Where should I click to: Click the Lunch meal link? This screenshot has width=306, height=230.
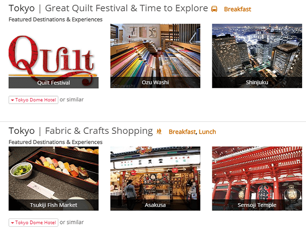(x=207, y=132)
